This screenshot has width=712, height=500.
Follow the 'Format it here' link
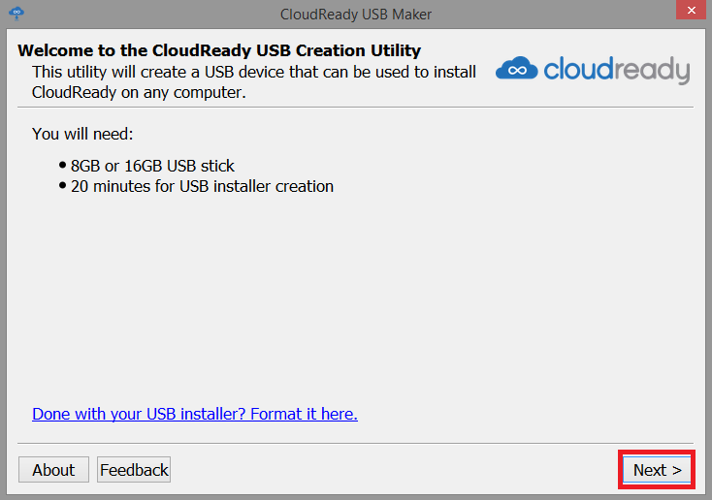(x=304, y=414)
